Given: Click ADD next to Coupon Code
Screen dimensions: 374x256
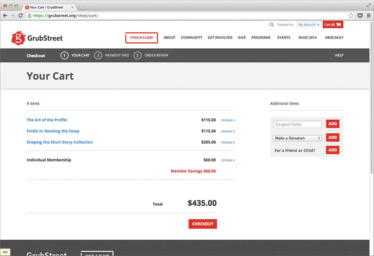Looking at the screenshot, I should (333, 124).
